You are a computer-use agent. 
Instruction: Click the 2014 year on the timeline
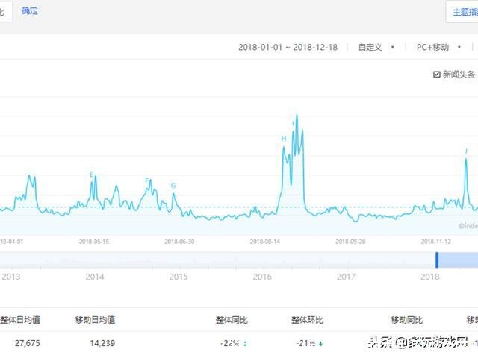(x=95, y=277)
